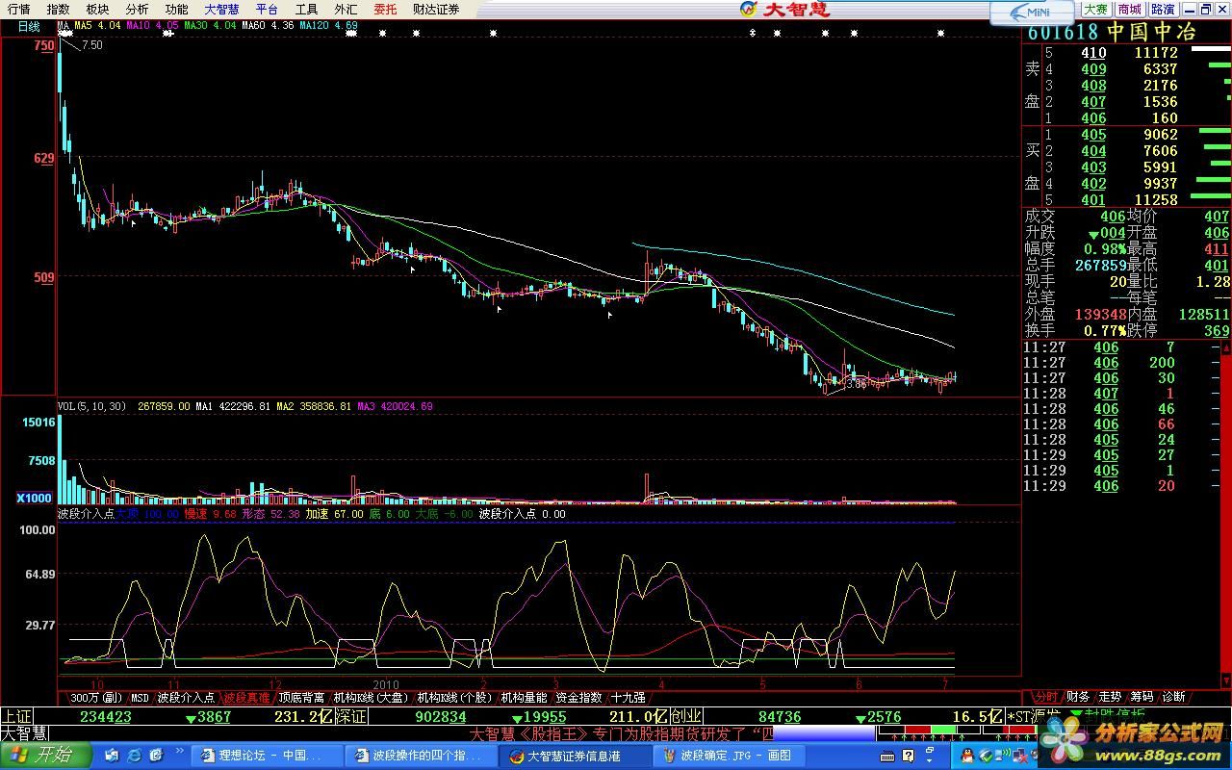
Task: Click the 创业 index label
Action: [x=686, y=716]
